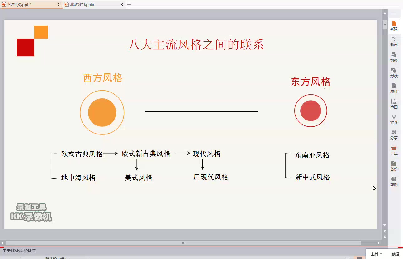Select the red square decoration shape

pyautogui.click(x=26, y=47)
